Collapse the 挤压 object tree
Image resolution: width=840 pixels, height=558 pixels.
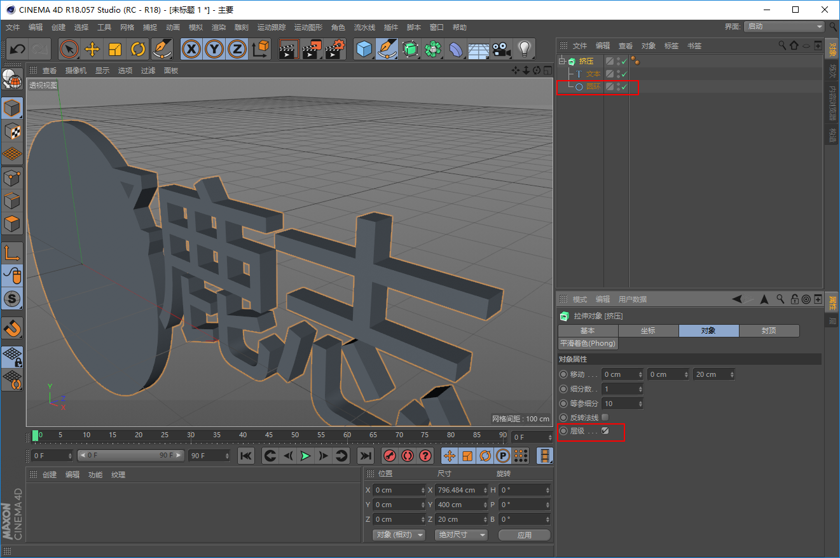point(562,62)
